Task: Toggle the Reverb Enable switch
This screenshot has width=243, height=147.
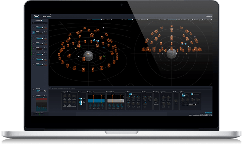Action: pos(81,98)
